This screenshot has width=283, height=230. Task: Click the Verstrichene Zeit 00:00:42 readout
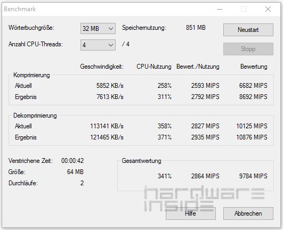[72, 161]
